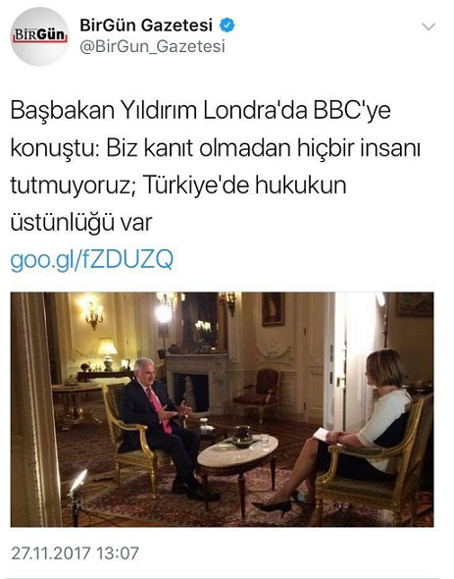Click the table lamp in the photo
Viewport: 454px width, 579px height.
107,353
